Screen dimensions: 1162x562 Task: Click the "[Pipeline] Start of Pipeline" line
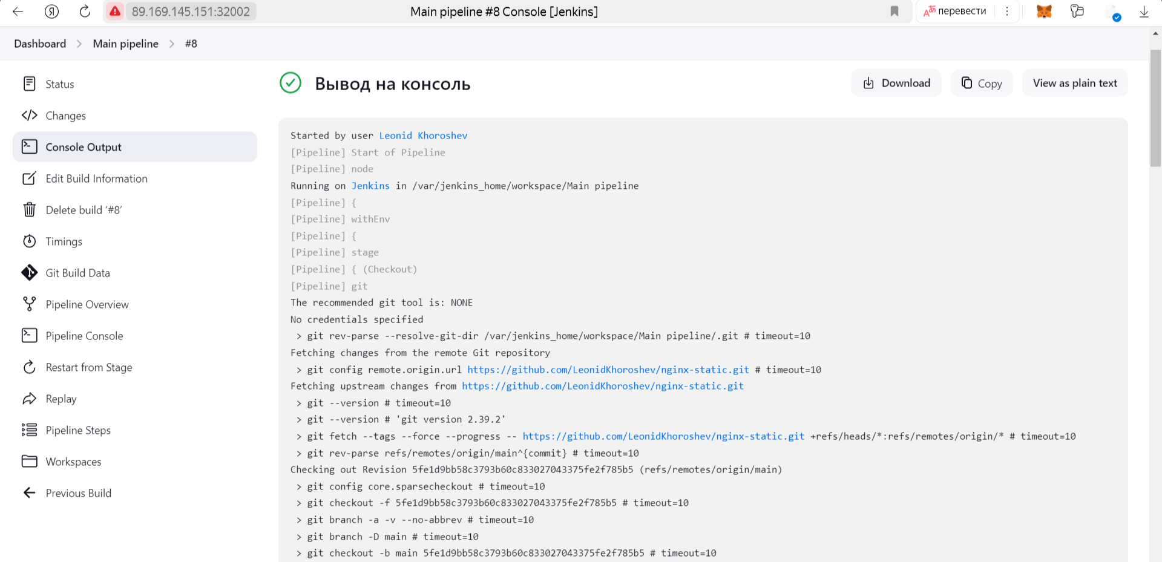368,152
